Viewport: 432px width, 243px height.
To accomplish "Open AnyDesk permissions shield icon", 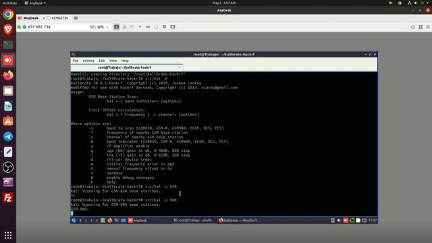I will 165,27.
